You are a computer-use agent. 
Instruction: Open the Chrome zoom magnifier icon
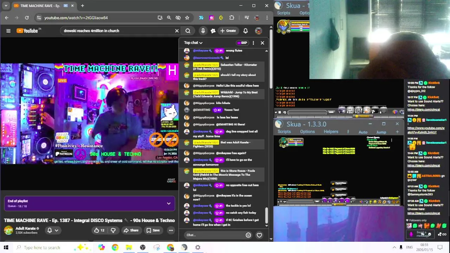coord(169,18)
